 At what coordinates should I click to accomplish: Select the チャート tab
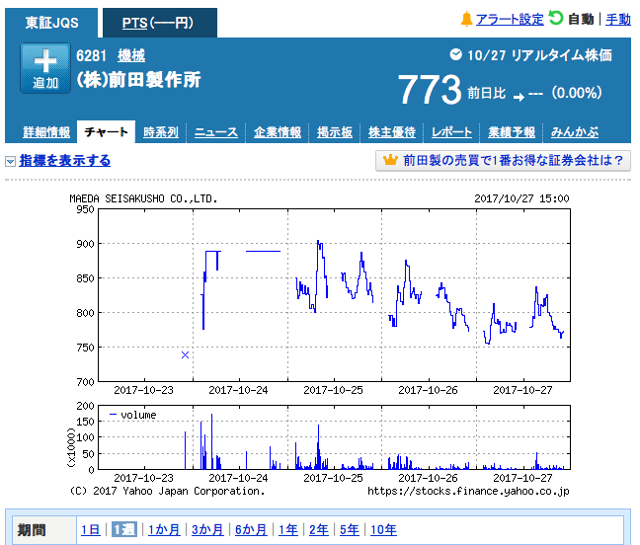pyautogui.click(x=106, y=131)
